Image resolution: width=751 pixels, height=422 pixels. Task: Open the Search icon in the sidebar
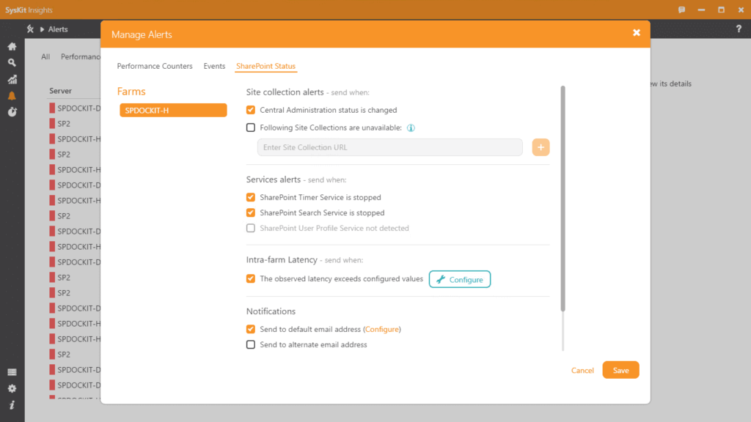click(12, 63)
